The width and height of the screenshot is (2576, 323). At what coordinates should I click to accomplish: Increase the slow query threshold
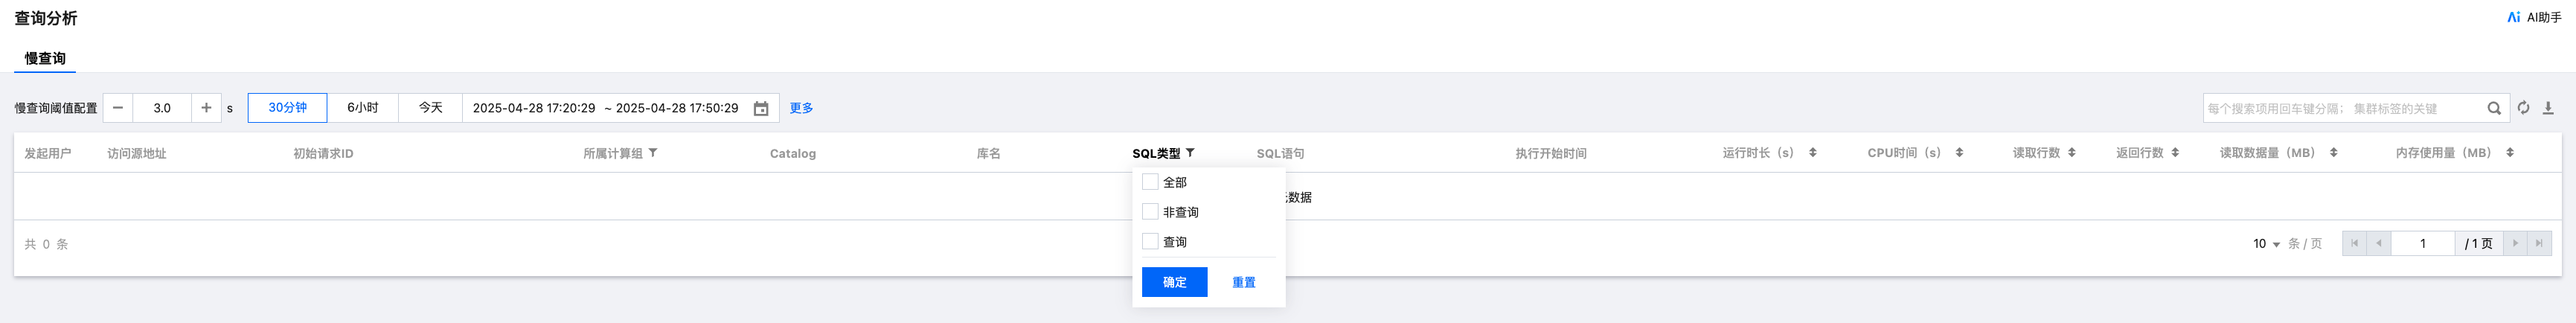tap(206, 108)
